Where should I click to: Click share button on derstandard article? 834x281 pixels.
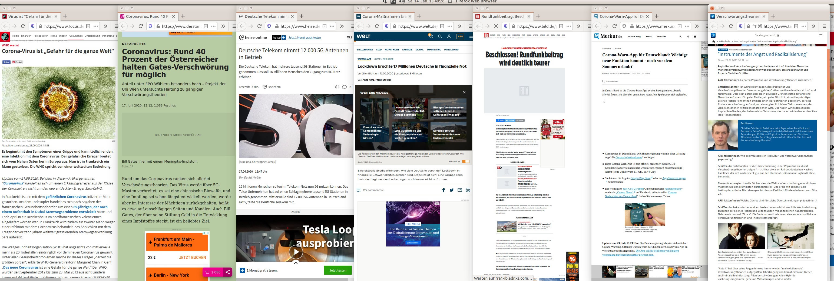pyautogui.click(x=228, y=272)
